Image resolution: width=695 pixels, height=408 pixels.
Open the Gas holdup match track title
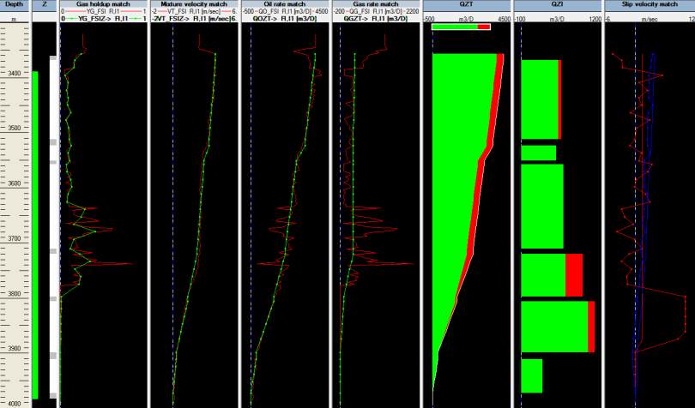coord(103,4)
